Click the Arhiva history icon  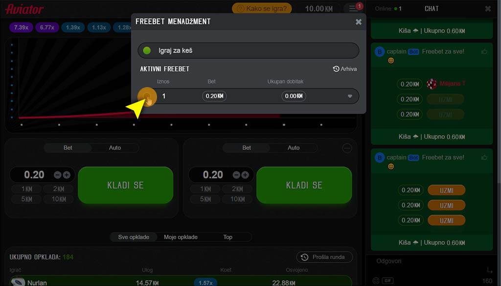(x=336, y=69)
